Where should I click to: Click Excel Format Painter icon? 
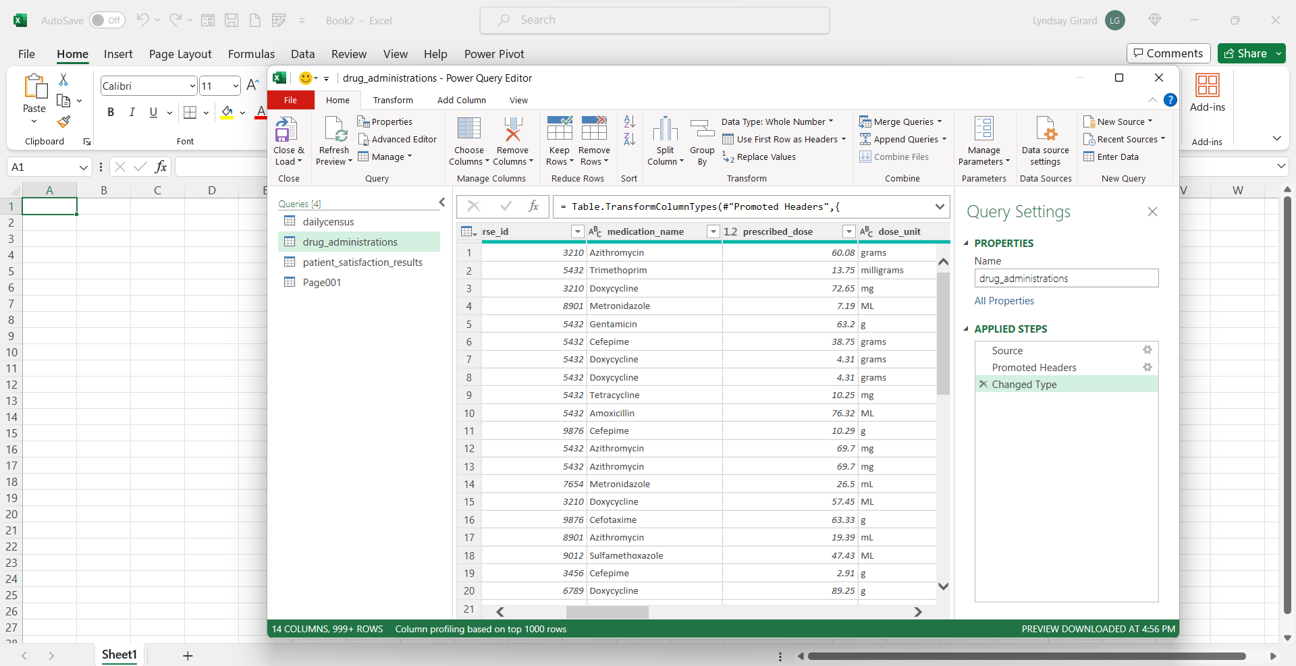point(63,121)
